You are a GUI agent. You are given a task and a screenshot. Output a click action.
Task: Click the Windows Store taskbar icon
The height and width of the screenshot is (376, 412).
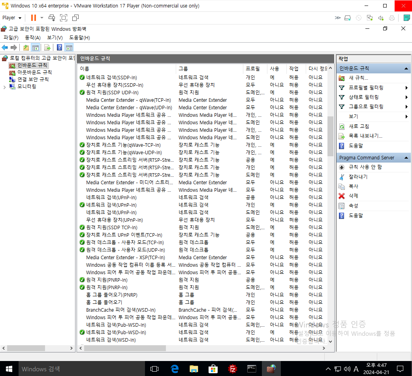[x=213, y=369]
